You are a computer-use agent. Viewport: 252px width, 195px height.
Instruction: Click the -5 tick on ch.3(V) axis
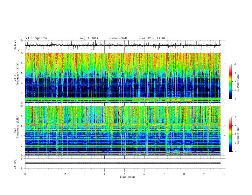click(21, 169)
